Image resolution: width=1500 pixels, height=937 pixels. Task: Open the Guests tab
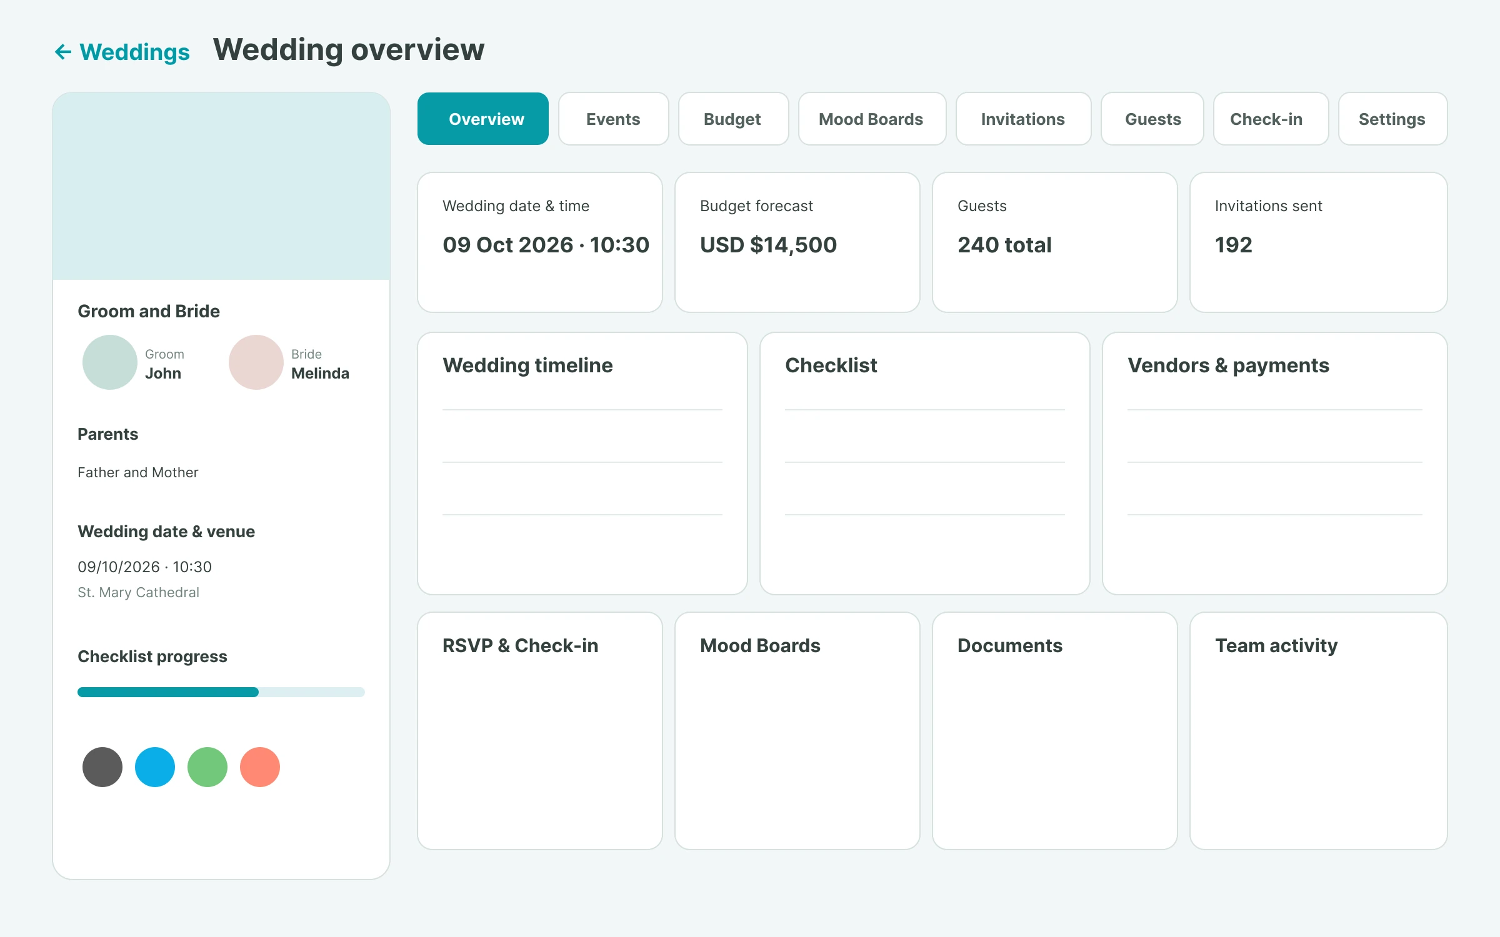click(1152, 119)
